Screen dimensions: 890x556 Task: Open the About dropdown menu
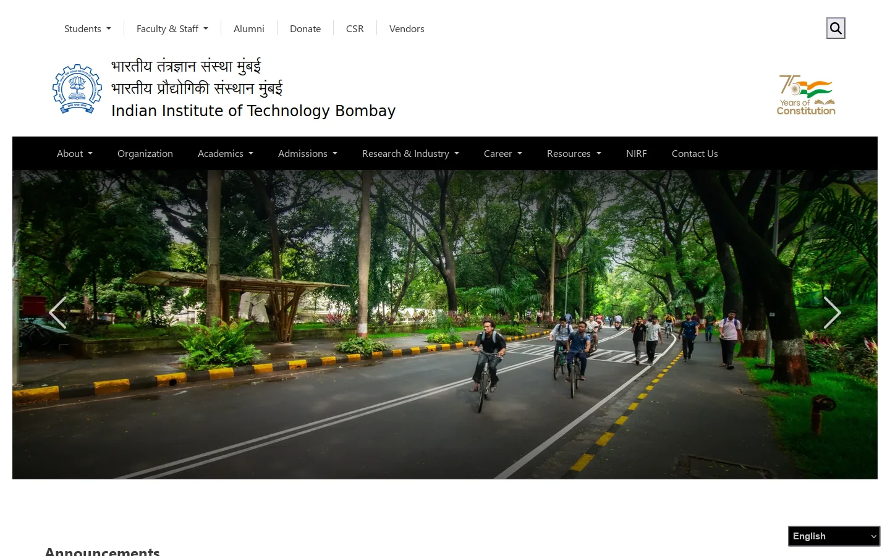75,153
